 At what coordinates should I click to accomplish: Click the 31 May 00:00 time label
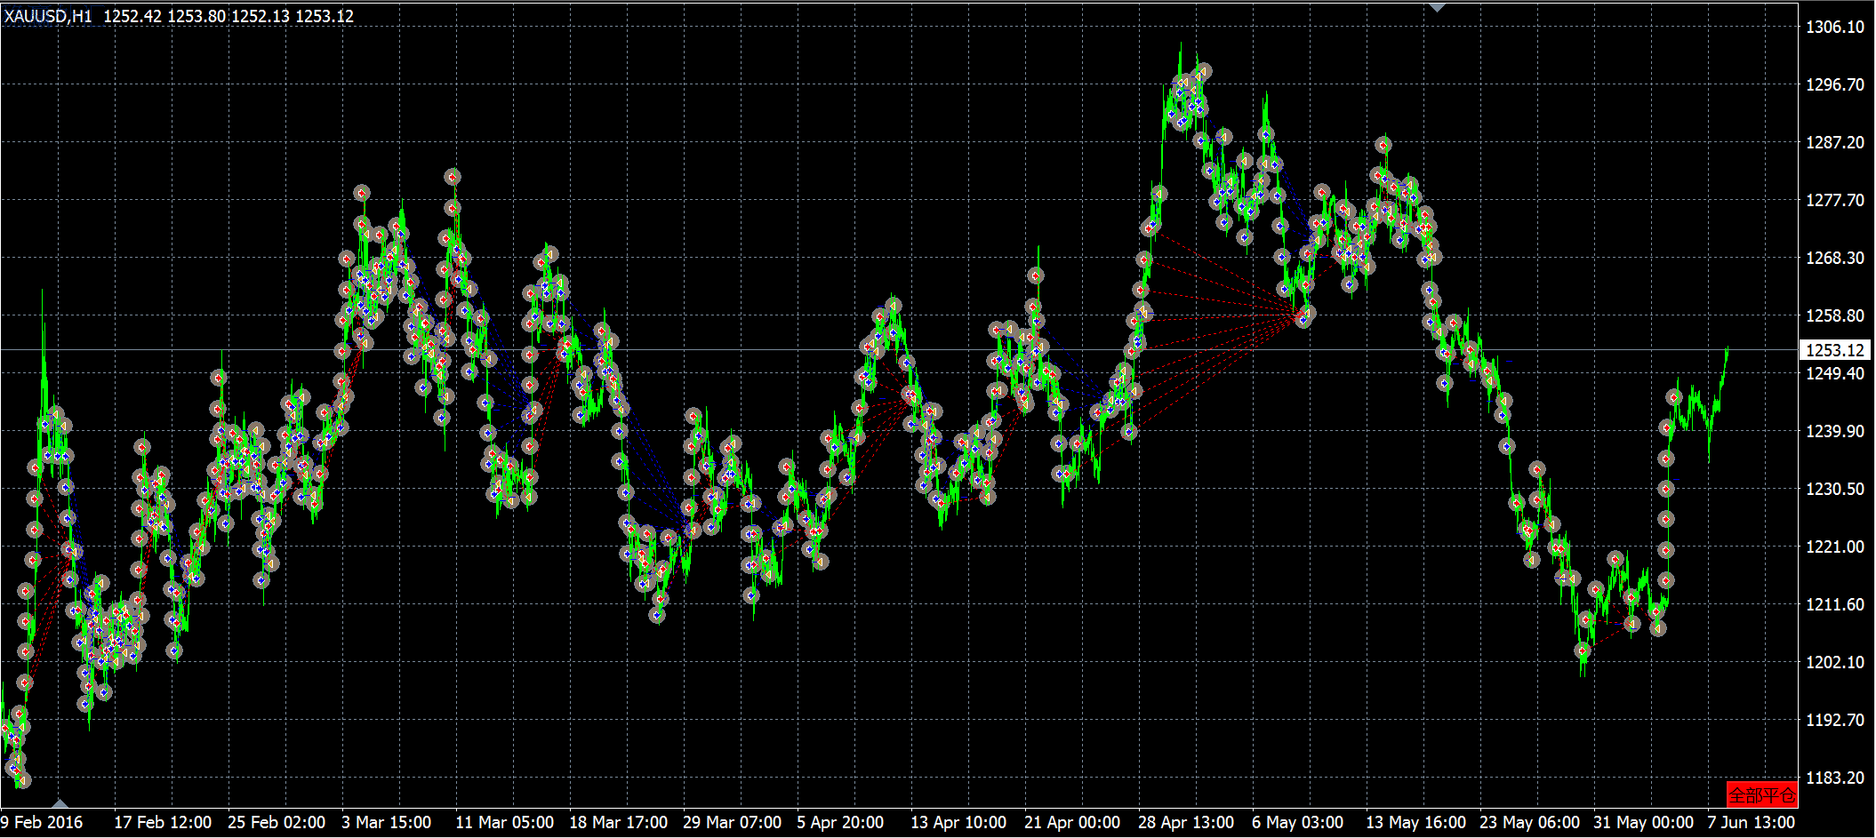[x=1643, y=822]
